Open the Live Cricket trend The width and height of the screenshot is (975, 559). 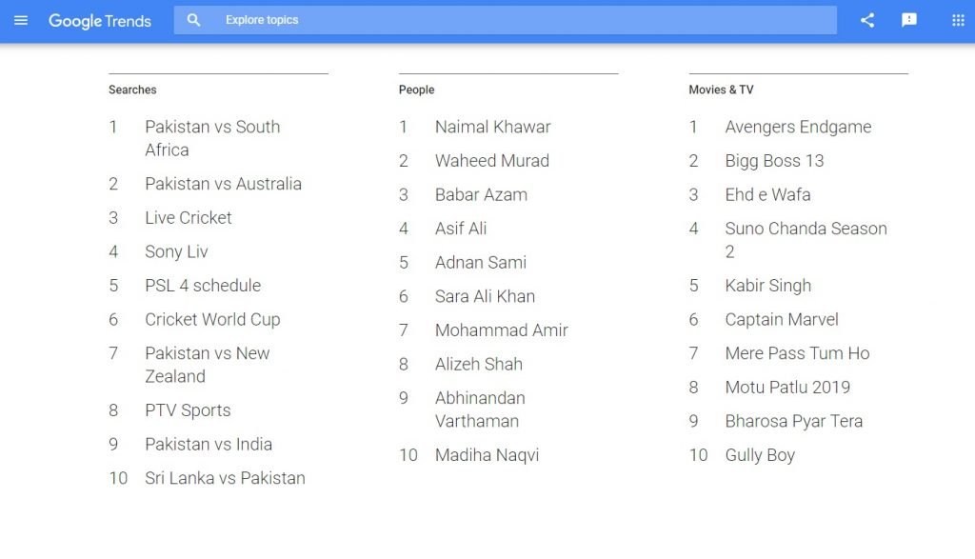(189, 217)
